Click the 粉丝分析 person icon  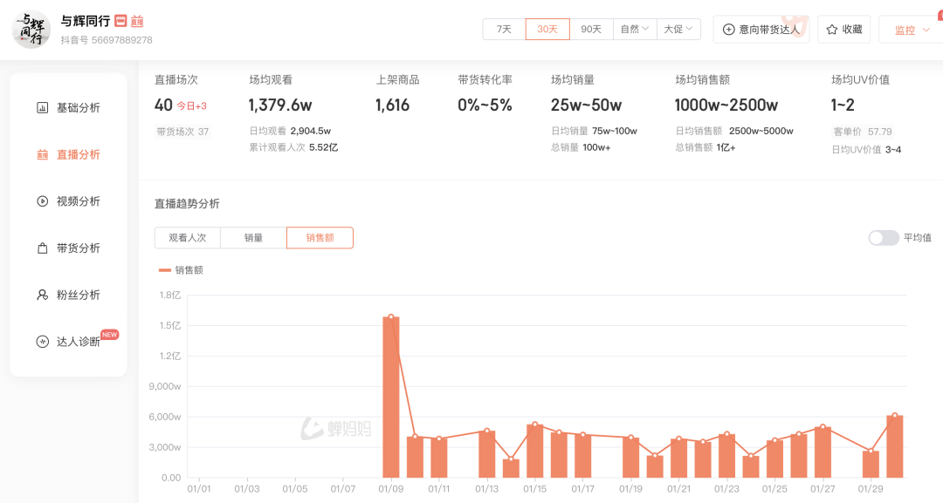(42, 296)
